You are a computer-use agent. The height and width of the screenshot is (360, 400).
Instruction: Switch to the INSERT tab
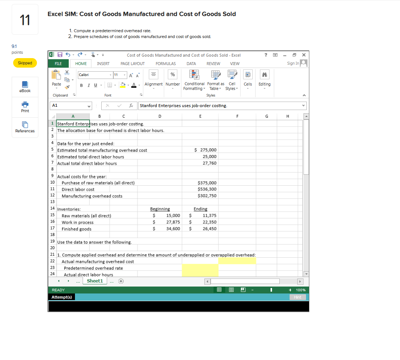pos(103,64)
